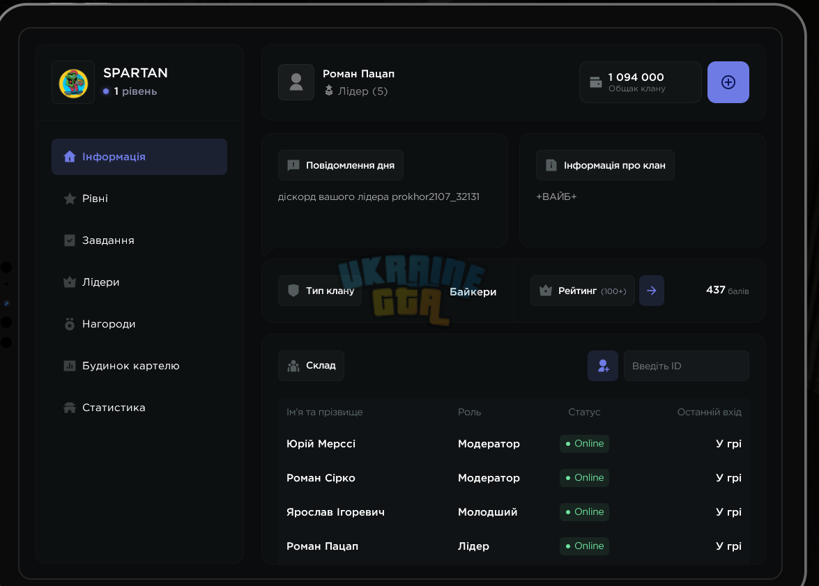Screen dimensions: 819x586
Task: Click the 1 094 000 clan fund value
Action: pos(636,77)
